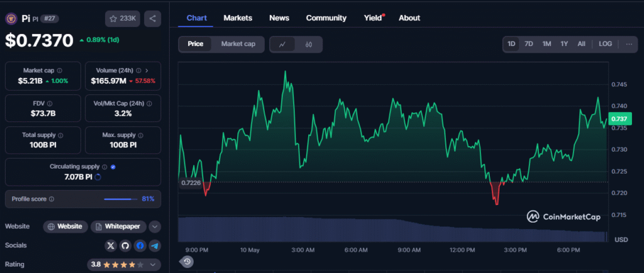This screenshot has height=273, width=644.
Task: Click the Pi coin logo icon
Action: tap(10, 19)
